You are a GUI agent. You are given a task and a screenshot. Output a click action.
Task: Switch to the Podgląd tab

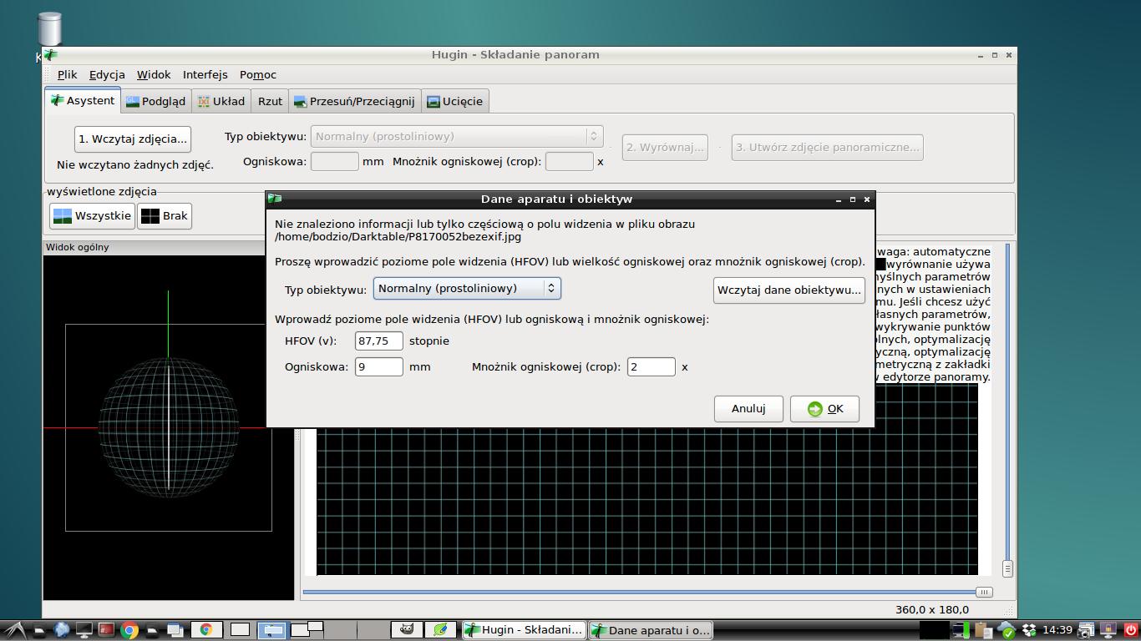coord(155,101)
